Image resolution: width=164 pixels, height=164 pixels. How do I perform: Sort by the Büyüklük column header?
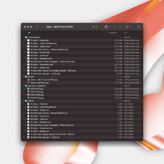tap(113, 33)
